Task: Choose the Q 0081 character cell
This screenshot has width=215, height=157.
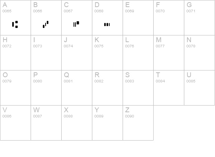Action: coord(77,88)
